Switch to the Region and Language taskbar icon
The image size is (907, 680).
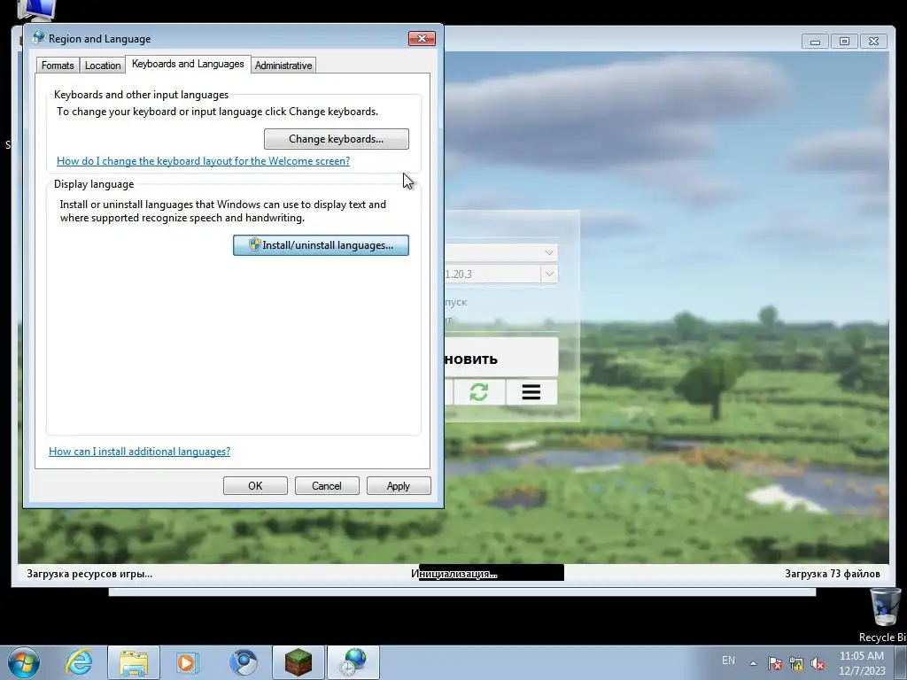(x=353, y=662)
